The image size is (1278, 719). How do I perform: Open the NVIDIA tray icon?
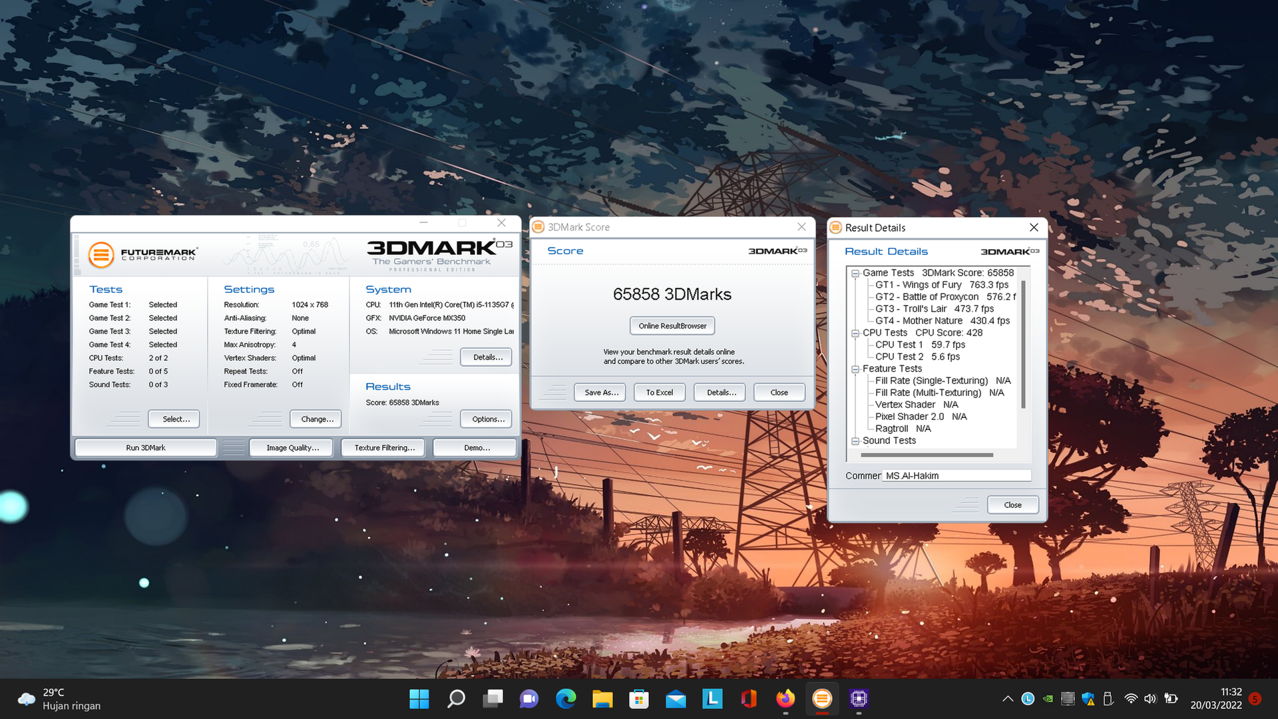1048,699
